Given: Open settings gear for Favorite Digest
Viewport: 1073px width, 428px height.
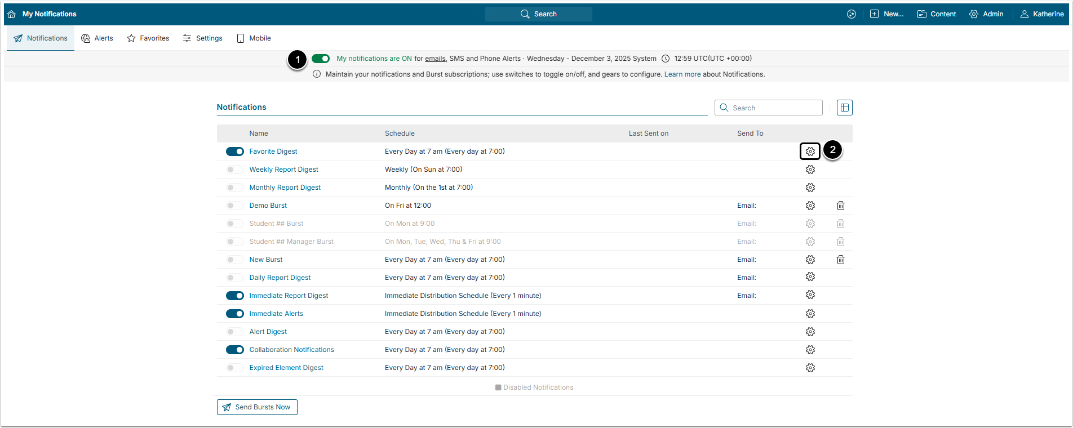Looking at the screenshot, I should (x=810, y=151).
